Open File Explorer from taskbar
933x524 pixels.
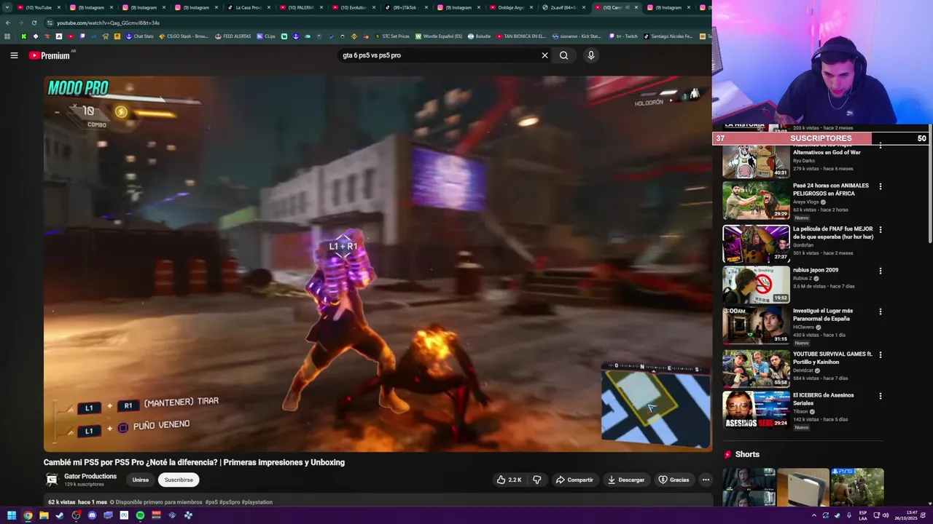[44, 515]
